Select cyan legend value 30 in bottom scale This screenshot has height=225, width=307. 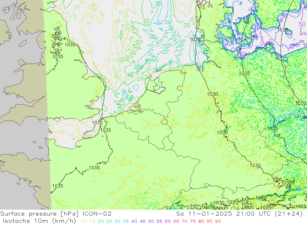[x=118, y=221]
